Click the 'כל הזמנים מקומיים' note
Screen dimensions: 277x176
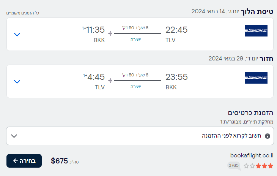coord(23,13)
